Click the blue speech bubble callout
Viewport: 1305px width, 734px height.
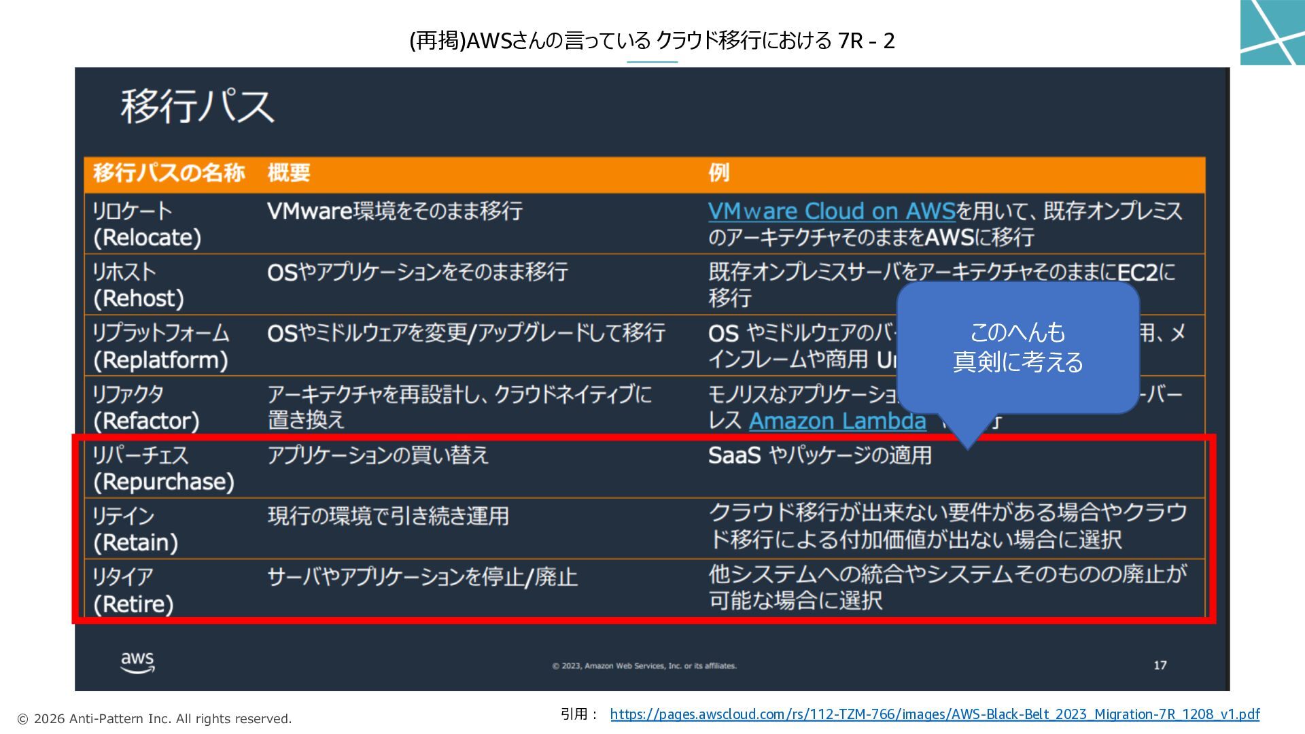[x=1017, y=348]
